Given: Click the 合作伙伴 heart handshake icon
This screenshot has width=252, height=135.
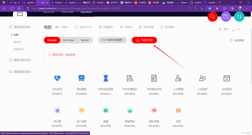Looking at the screenshot, I should coord(58,78).
